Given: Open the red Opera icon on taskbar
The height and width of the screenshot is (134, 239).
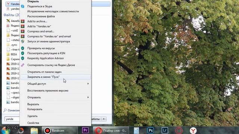Looking at the screenshot, I should (179, 131).
